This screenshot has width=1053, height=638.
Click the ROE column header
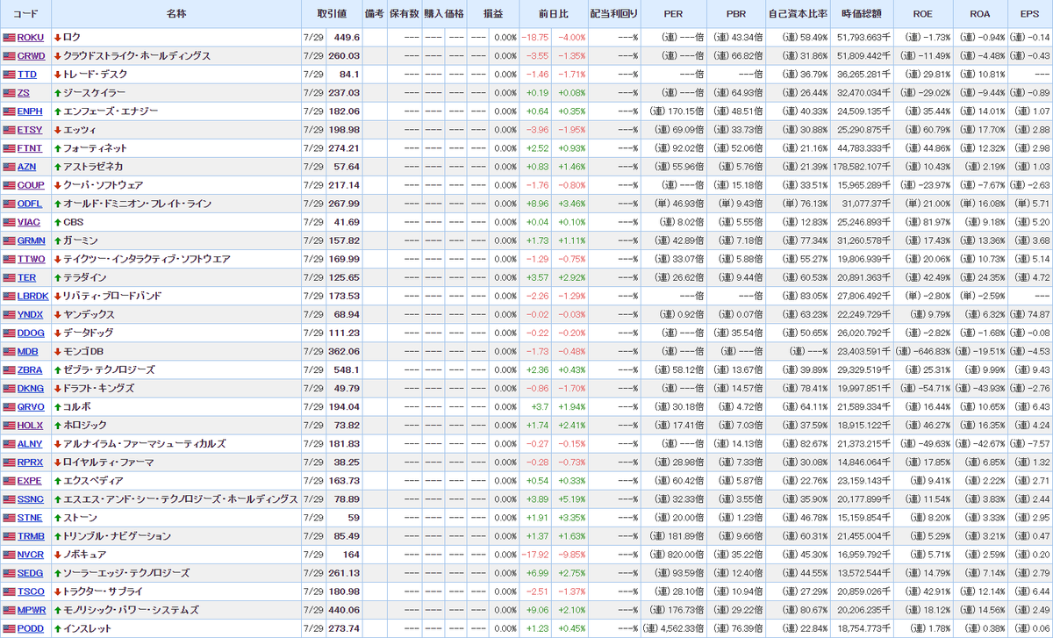(923, 14)
